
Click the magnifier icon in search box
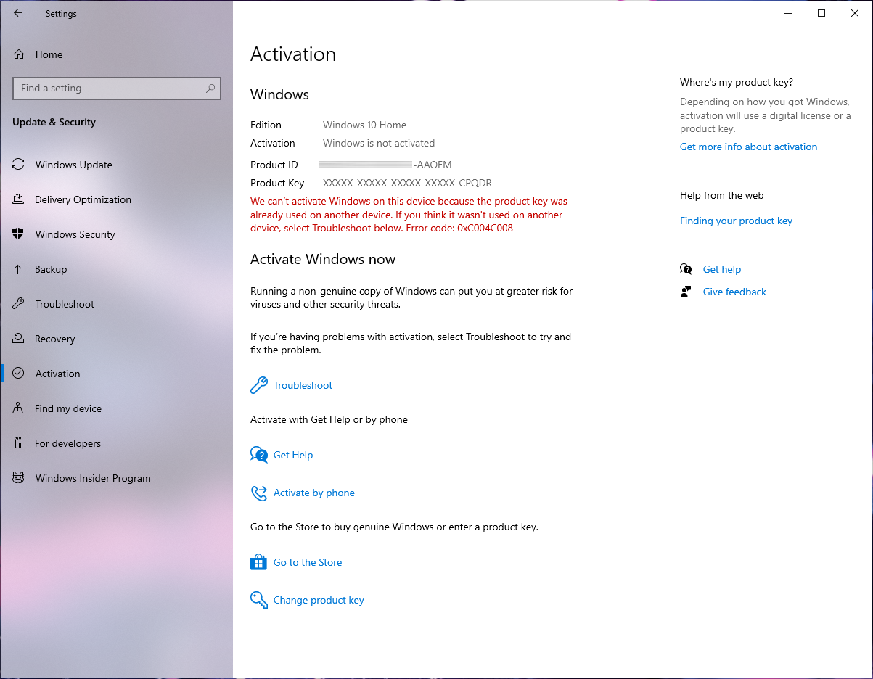tap(210, 89)
